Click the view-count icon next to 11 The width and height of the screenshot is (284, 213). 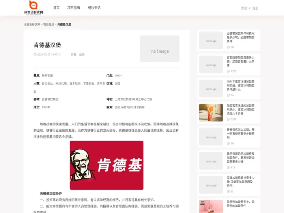tap(228, 192)
